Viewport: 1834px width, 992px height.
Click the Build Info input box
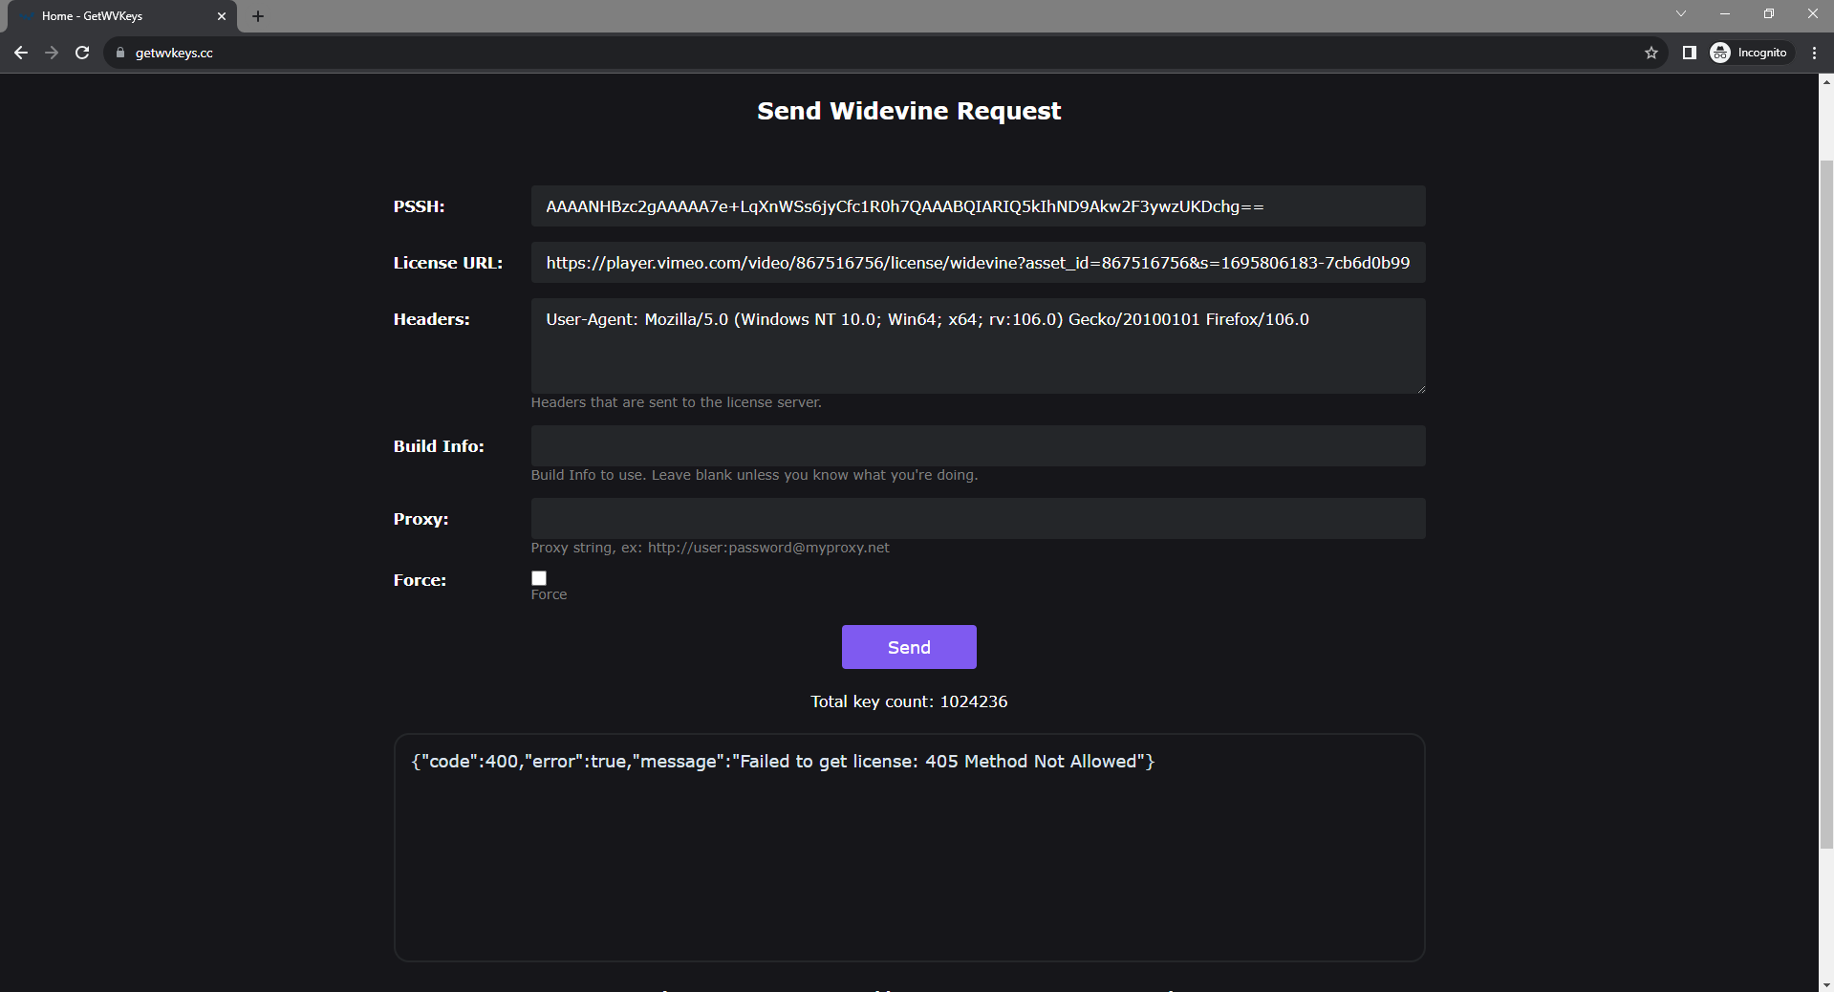coord(977,446)
